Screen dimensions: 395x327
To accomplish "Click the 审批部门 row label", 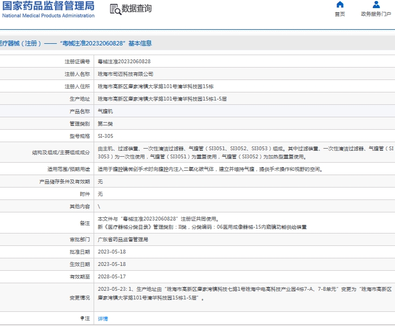I will click(x=80, y=239).
